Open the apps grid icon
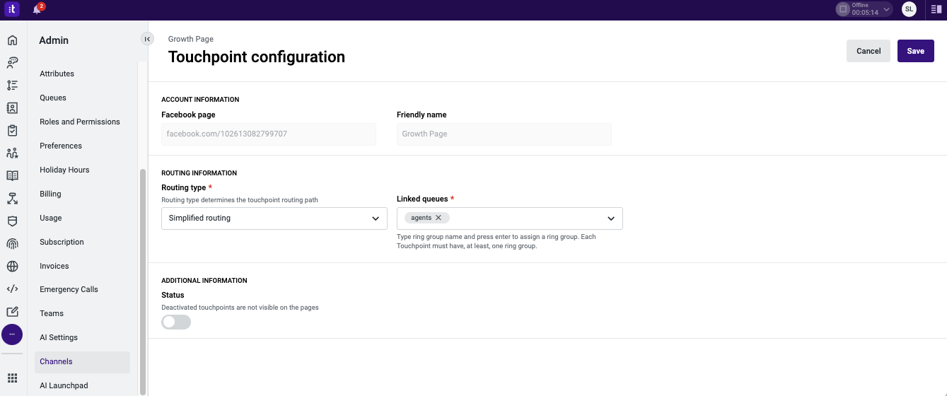This screenshot has height=396, width=947. (x=12, y=378)
